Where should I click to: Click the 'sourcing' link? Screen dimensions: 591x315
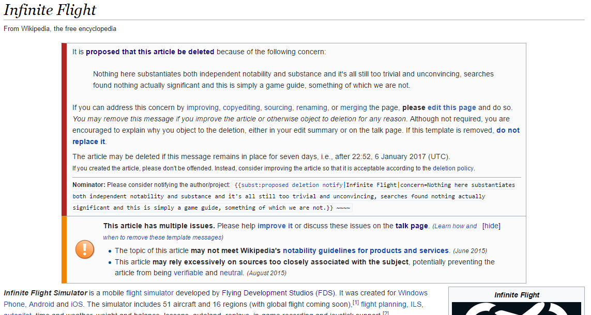click(278, 107)
